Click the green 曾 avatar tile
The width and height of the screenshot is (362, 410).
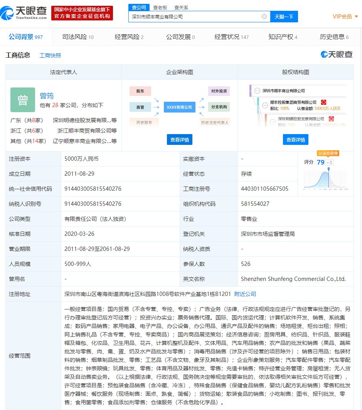(23, 100)
